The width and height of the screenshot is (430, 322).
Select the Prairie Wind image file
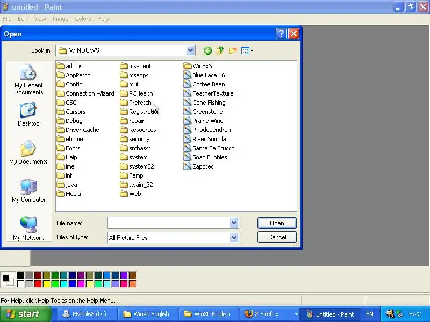(x=204, y=121)
